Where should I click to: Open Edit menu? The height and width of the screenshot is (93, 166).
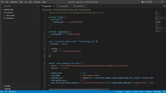coord(7,2)
